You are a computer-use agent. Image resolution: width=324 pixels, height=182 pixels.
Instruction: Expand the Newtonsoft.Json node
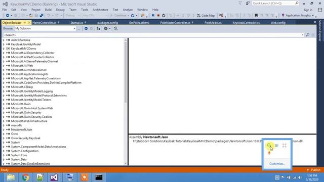[4, 129]
